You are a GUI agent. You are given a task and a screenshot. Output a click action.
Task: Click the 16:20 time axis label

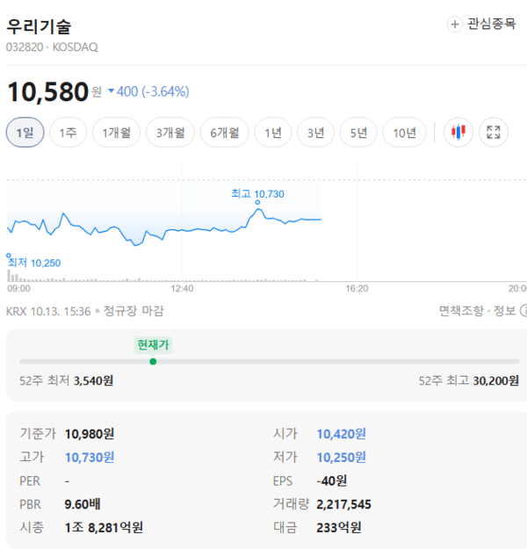[357, 288]
